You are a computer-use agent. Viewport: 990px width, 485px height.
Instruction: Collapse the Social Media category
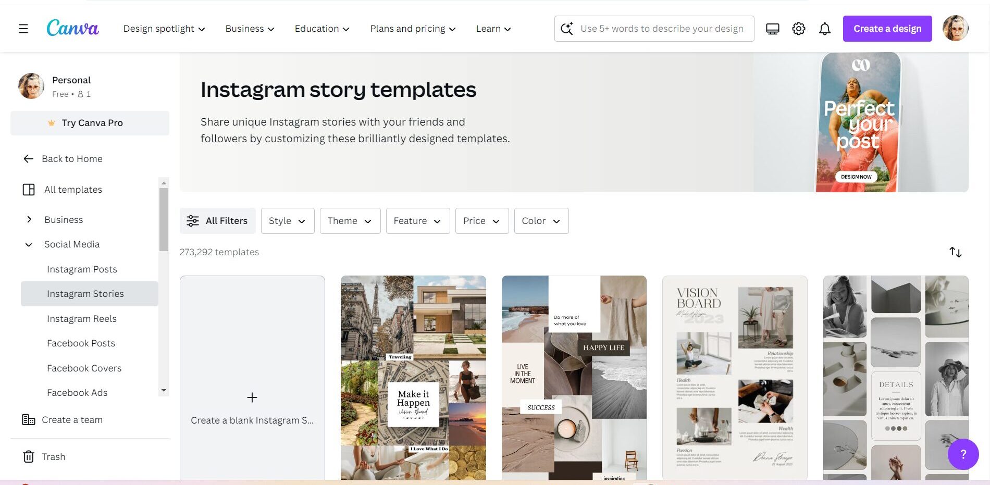click(29, 244)
